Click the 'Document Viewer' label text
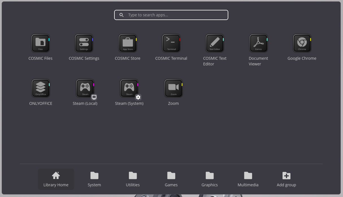Viewport: 343px width, 197px height. coord(258,61)
